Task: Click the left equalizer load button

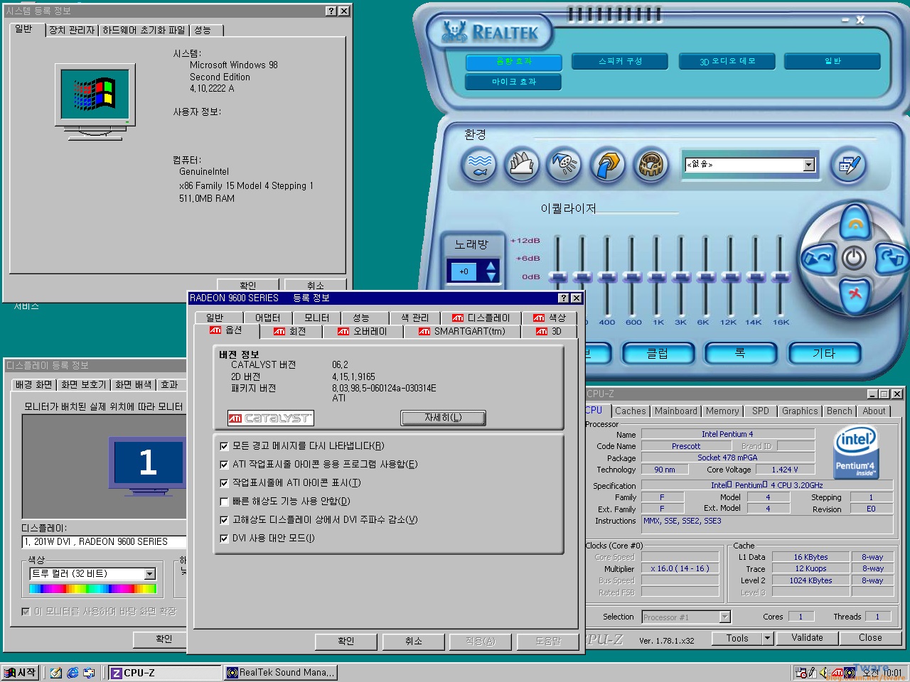Action: click(820, 258)
